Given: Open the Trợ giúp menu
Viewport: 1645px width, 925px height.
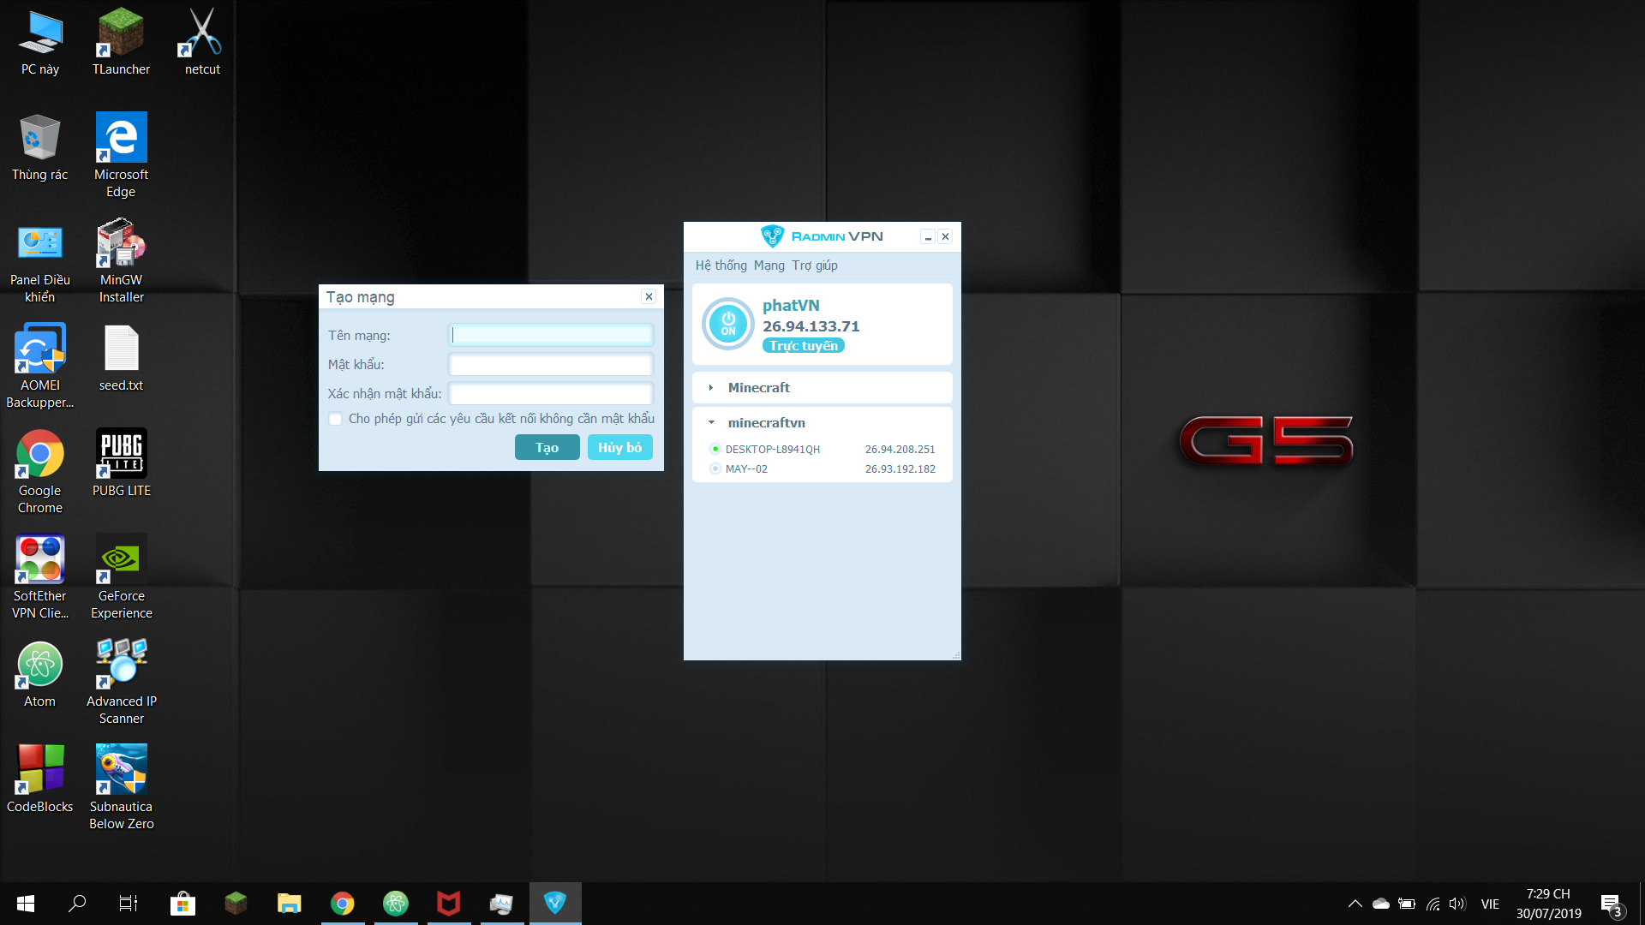Looking at the screenshot, I should [x=814, y=266].
